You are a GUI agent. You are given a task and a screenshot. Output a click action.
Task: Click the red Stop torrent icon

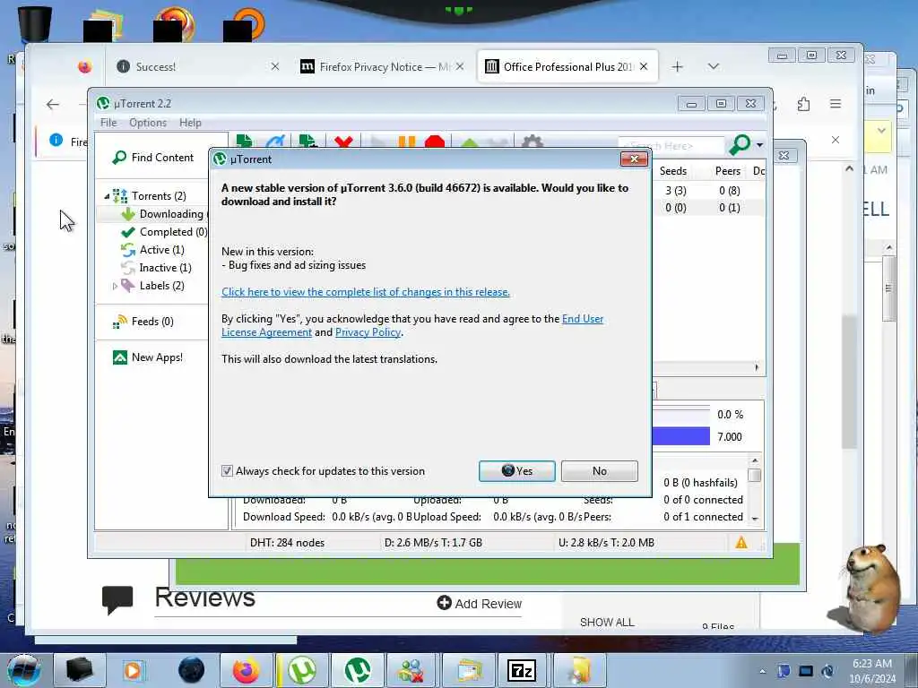pyautogui.click(x=435, y=142)
